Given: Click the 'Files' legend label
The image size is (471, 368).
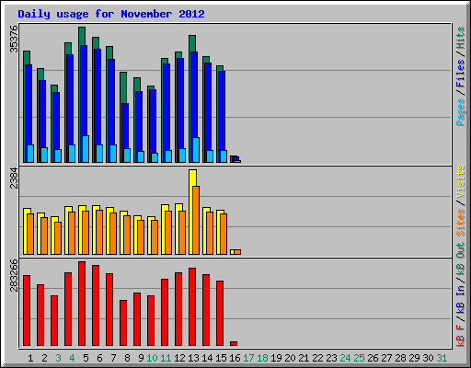Looking at the screenshot, I should tap(460, 74).
